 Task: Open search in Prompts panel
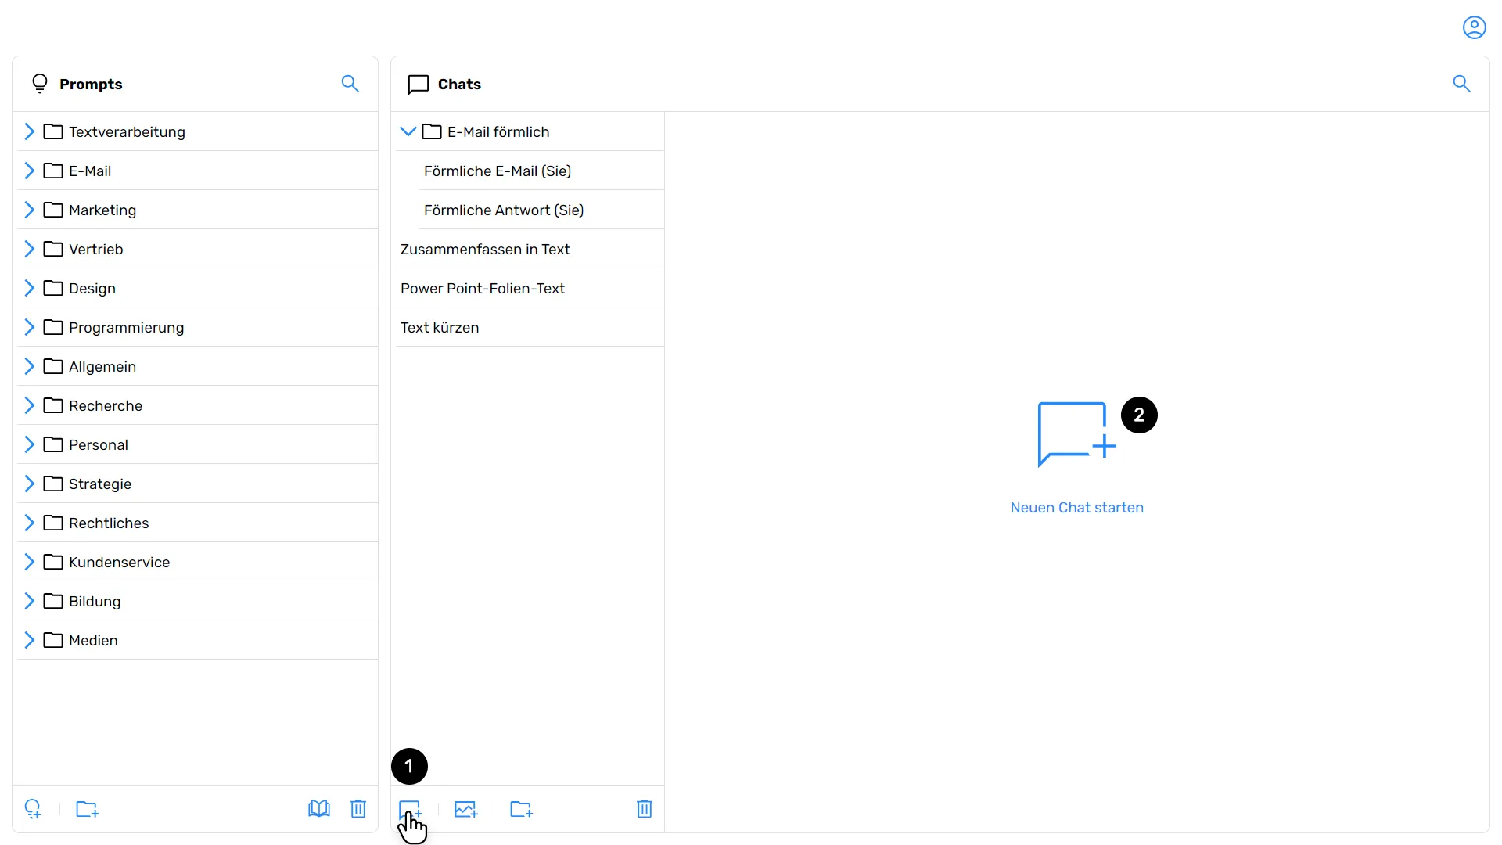(x=350, y=84)
